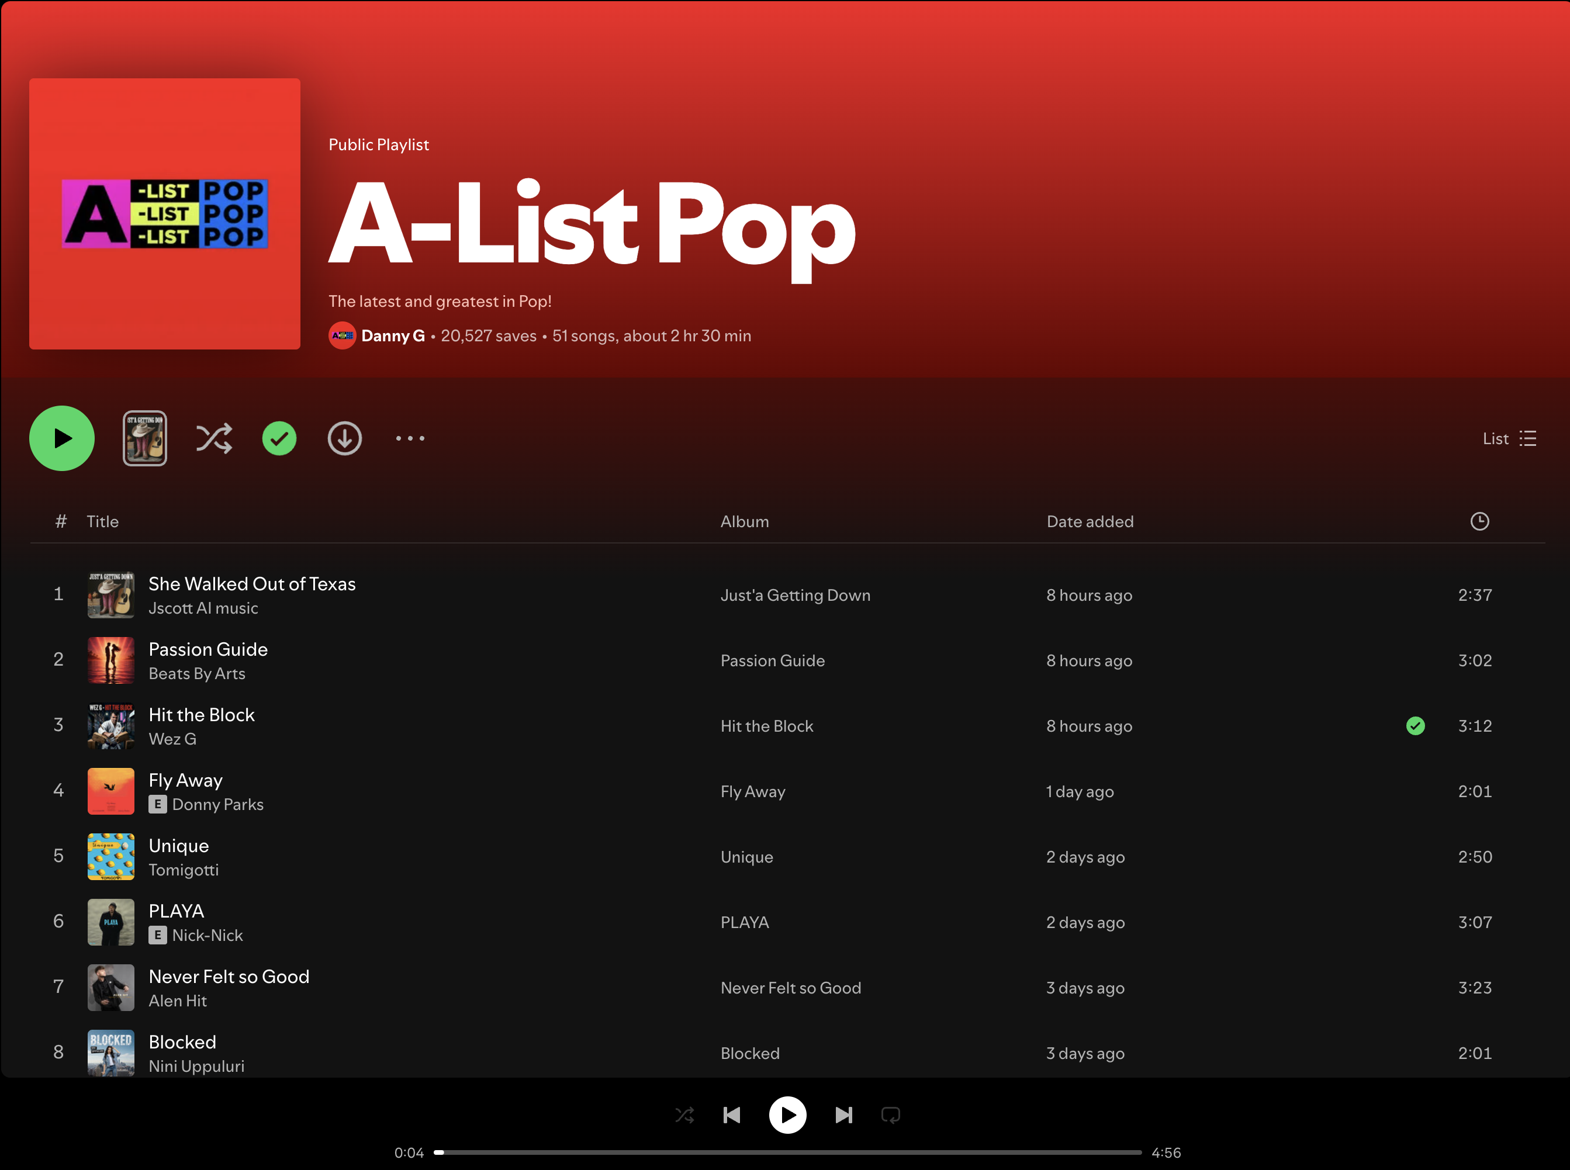Click Danny G's small avatar image

point(342,335)
